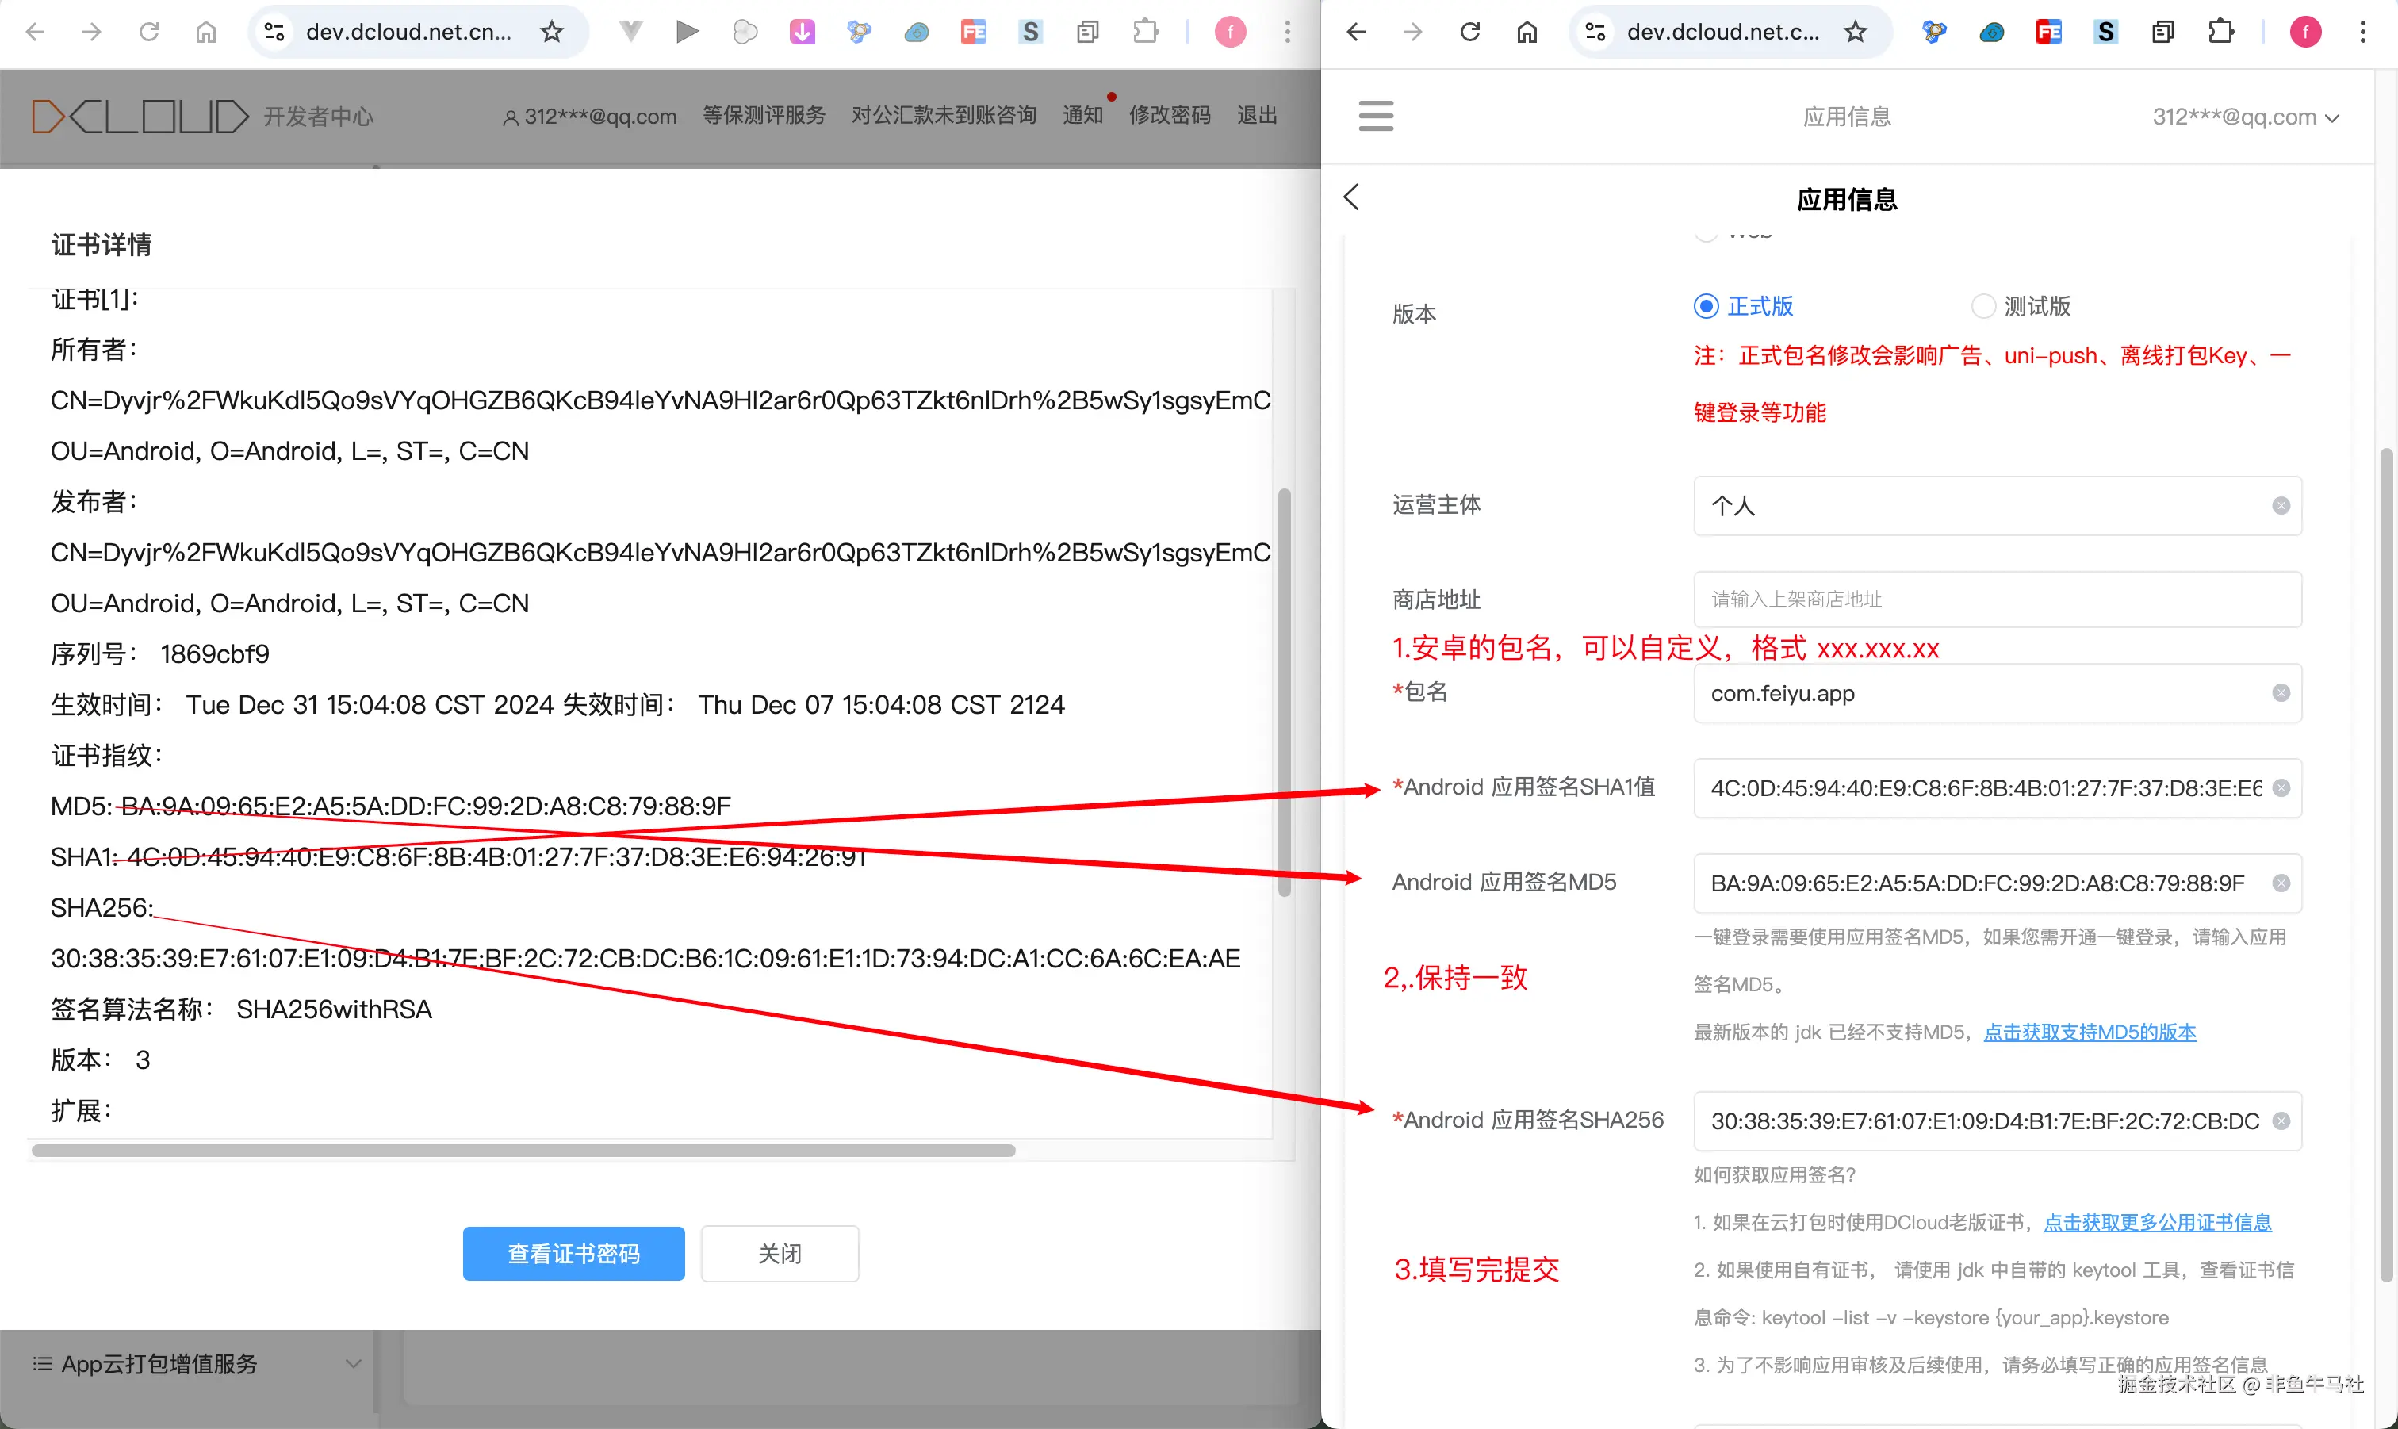Select the 正式版 radio button
2398x1429 pixels.
1706,306
